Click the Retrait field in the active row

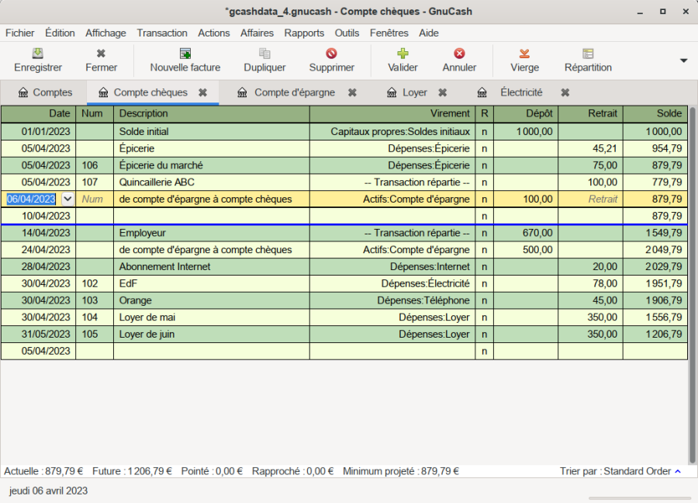[x=590, y=199]
